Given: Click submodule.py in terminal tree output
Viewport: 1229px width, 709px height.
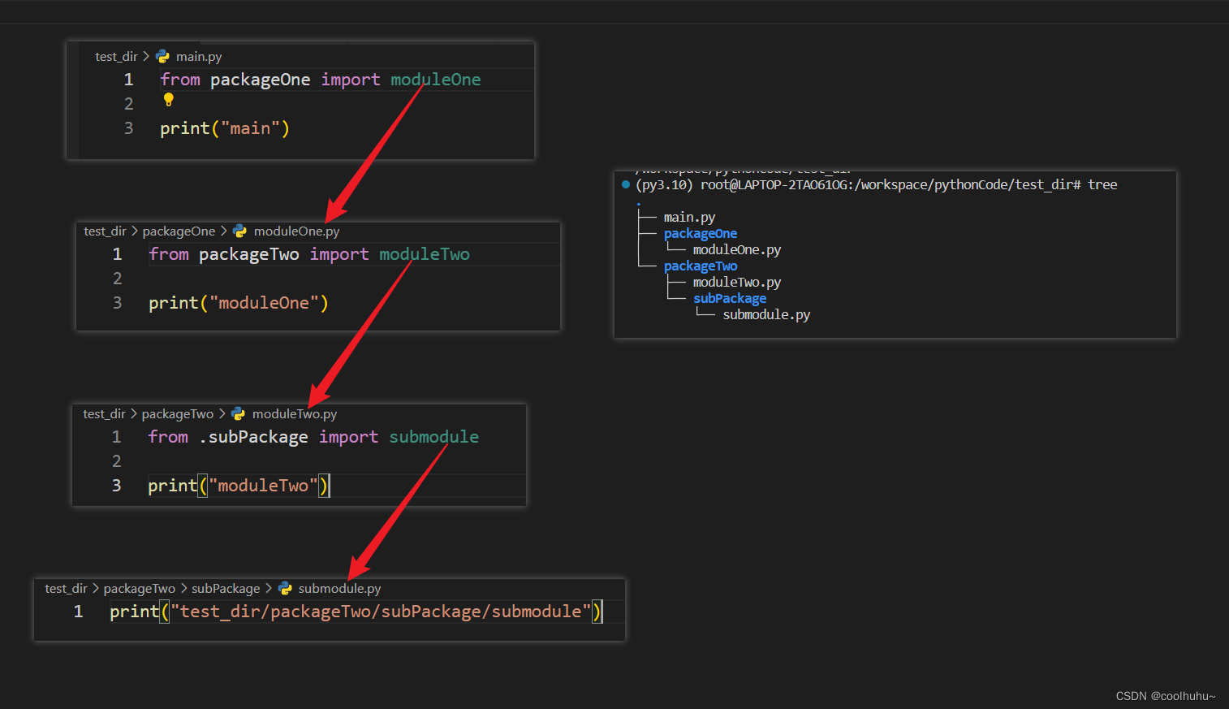Looking at the screenshot, I should point(766,314).
